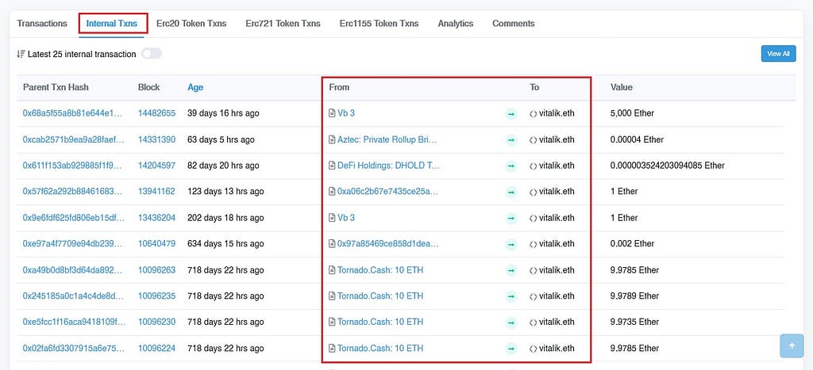This screenshot has width=813, height=370.
Task: Click the View All button
Action: click(x=778, y=54)
